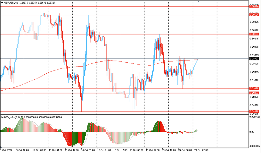Click the 15 Oct 17:00 time label

coord(120,150)
